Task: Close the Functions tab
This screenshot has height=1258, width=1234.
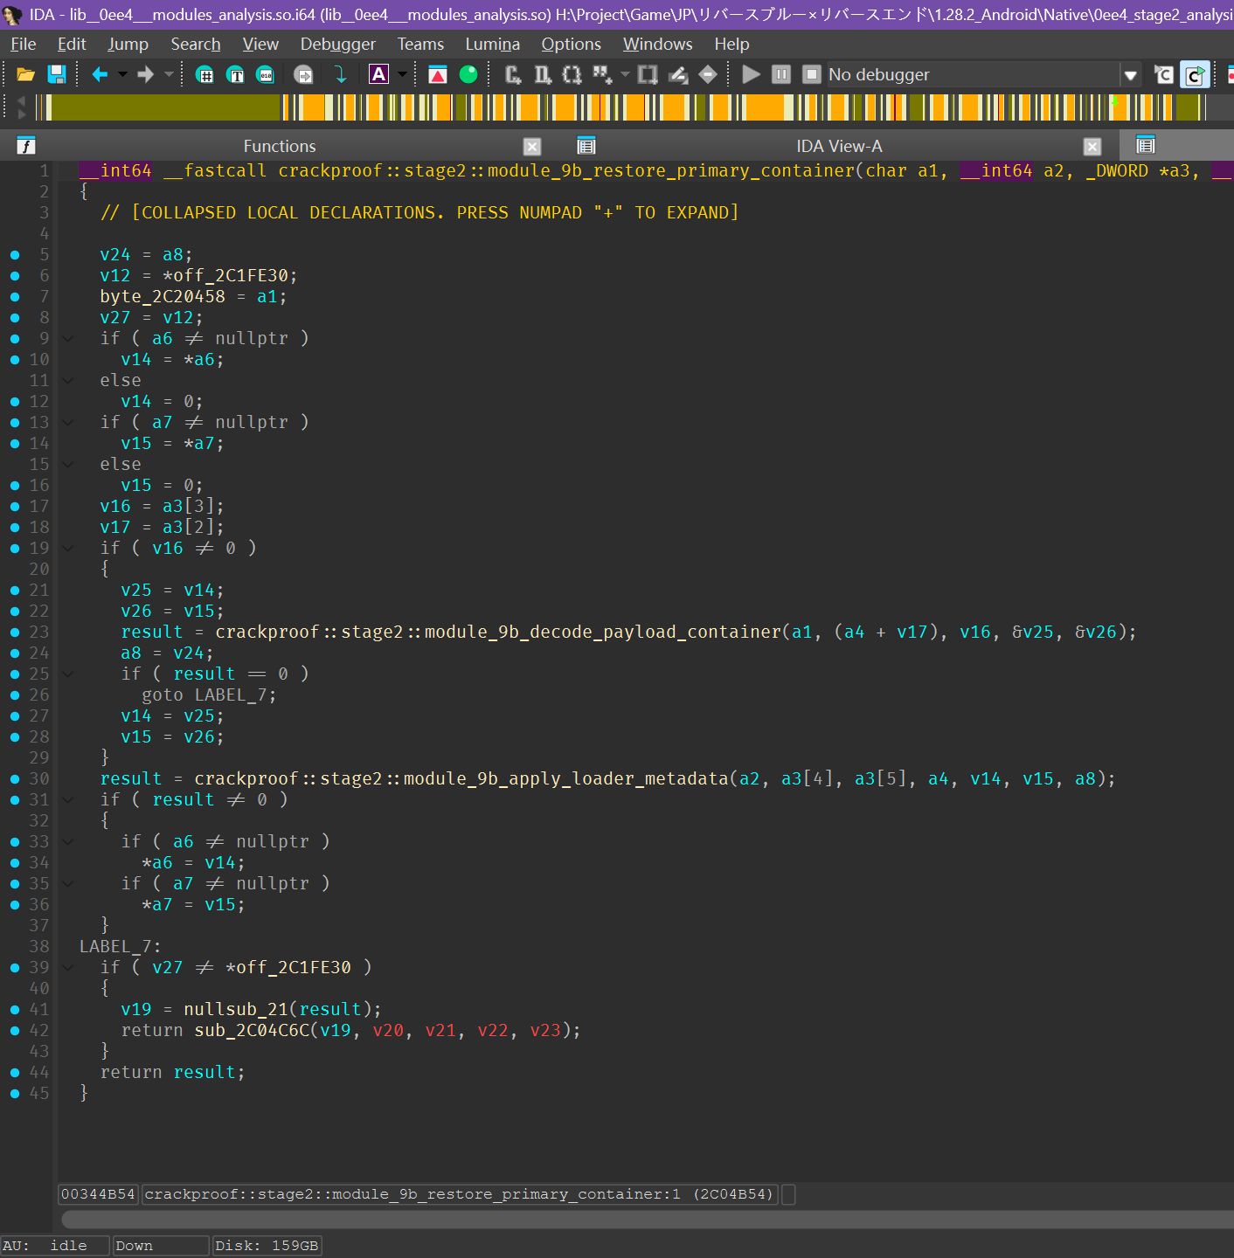Action: coord(532,147)
